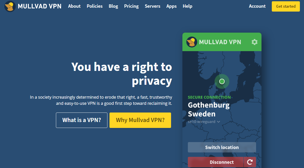The width and height of the screenshot is (304, 168).
Task: Go to the Blog page
Action: [x=113, y=6]
